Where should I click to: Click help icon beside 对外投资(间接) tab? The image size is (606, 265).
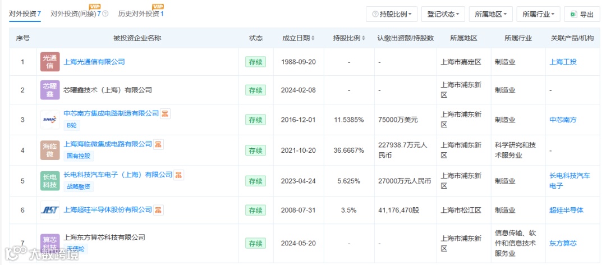(x=105, y=14)
